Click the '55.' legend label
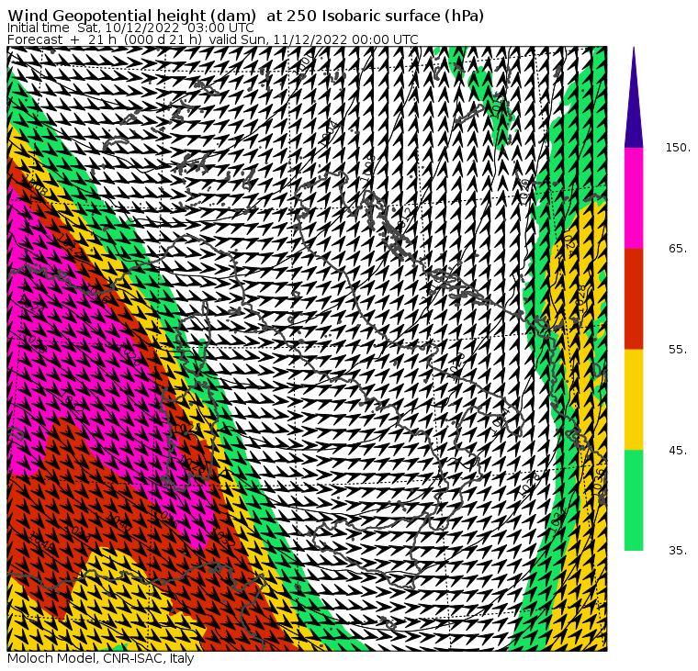 (x=678, y=350)
